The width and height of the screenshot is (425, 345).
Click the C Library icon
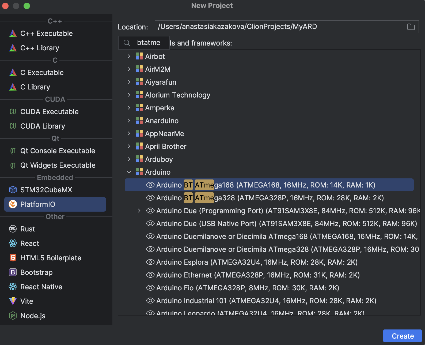pyautogui.click(x=13, y=87)
